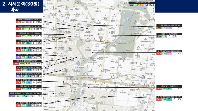Select the 마곡동 신안(422)(253) label header
198x111 pixels.
(169, 34)
